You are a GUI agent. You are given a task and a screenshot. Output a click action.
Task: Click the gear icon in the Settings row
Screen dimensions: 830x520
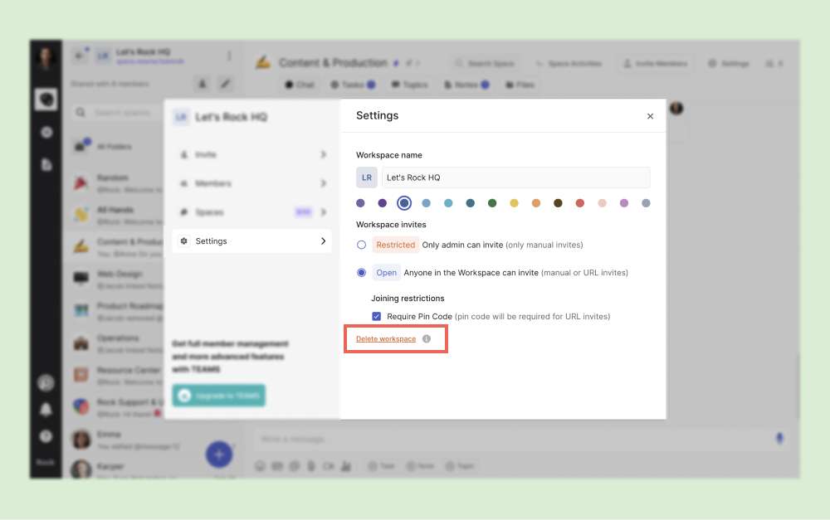(x=184, y=241)
